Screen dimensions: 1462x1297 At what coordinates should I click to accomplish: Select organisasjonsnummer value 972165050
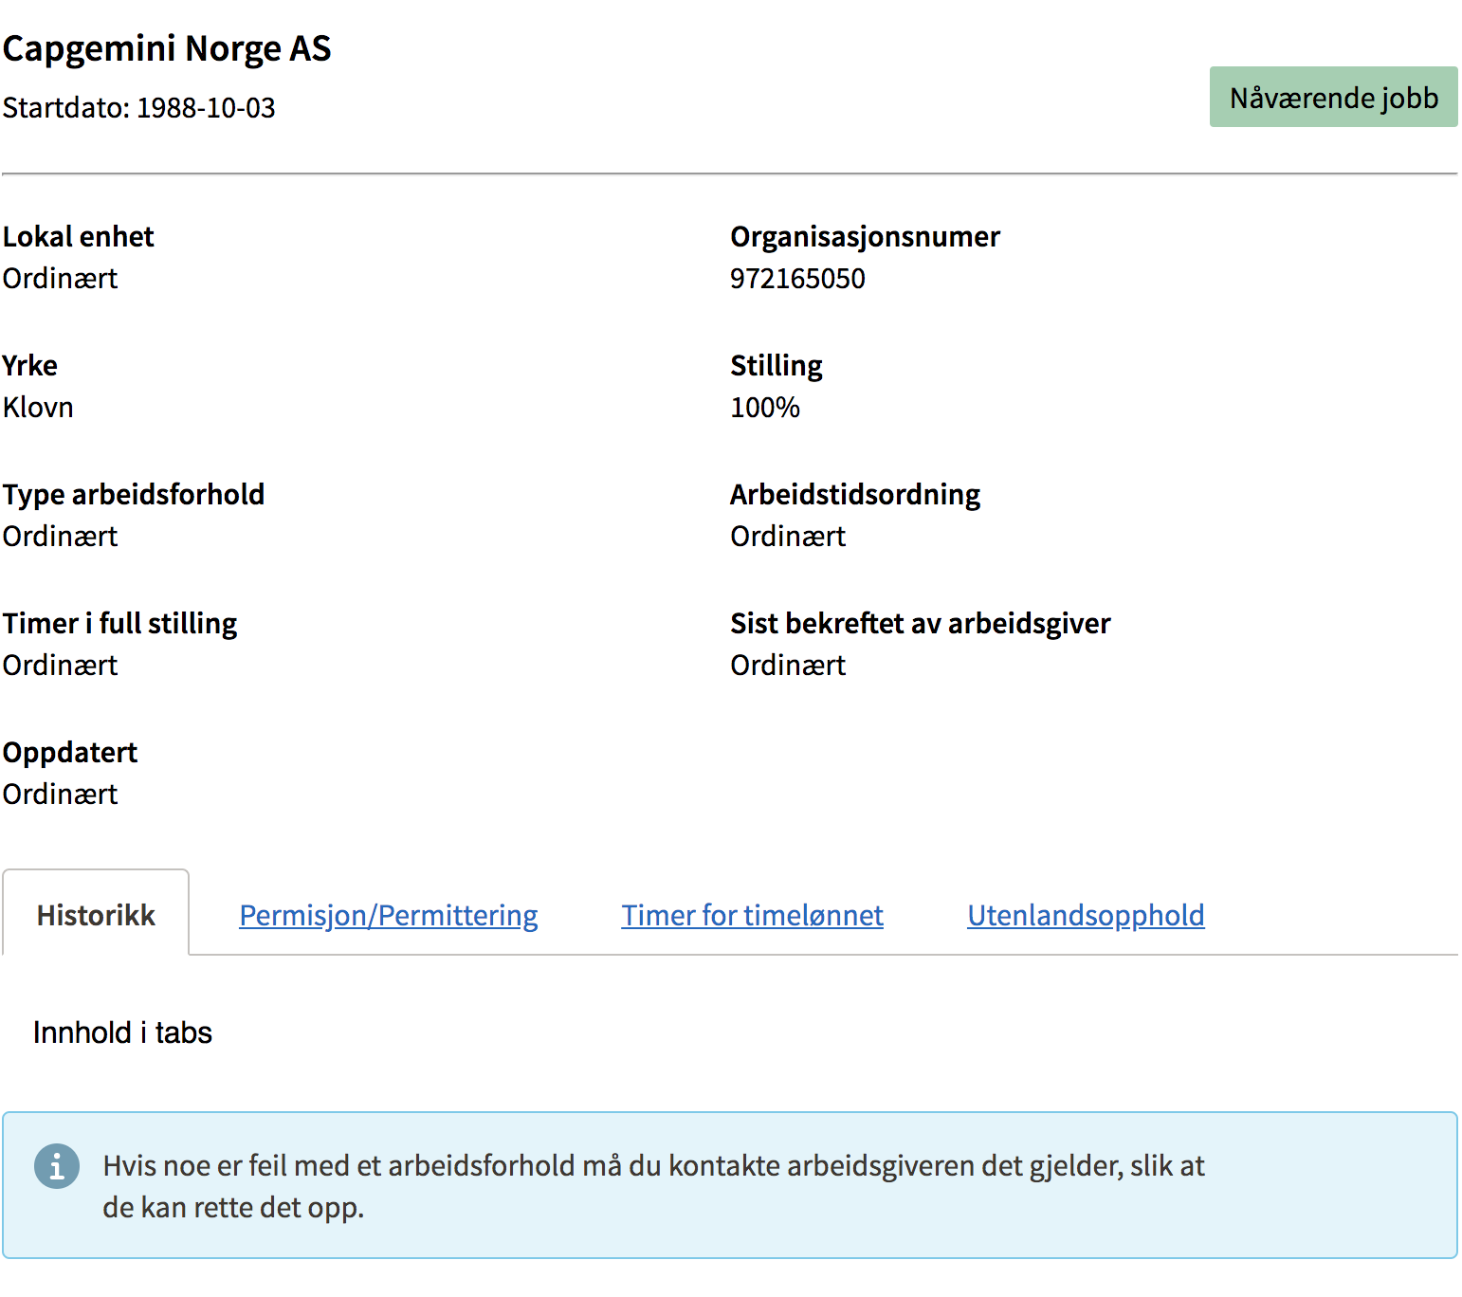(x=797, y=279)
